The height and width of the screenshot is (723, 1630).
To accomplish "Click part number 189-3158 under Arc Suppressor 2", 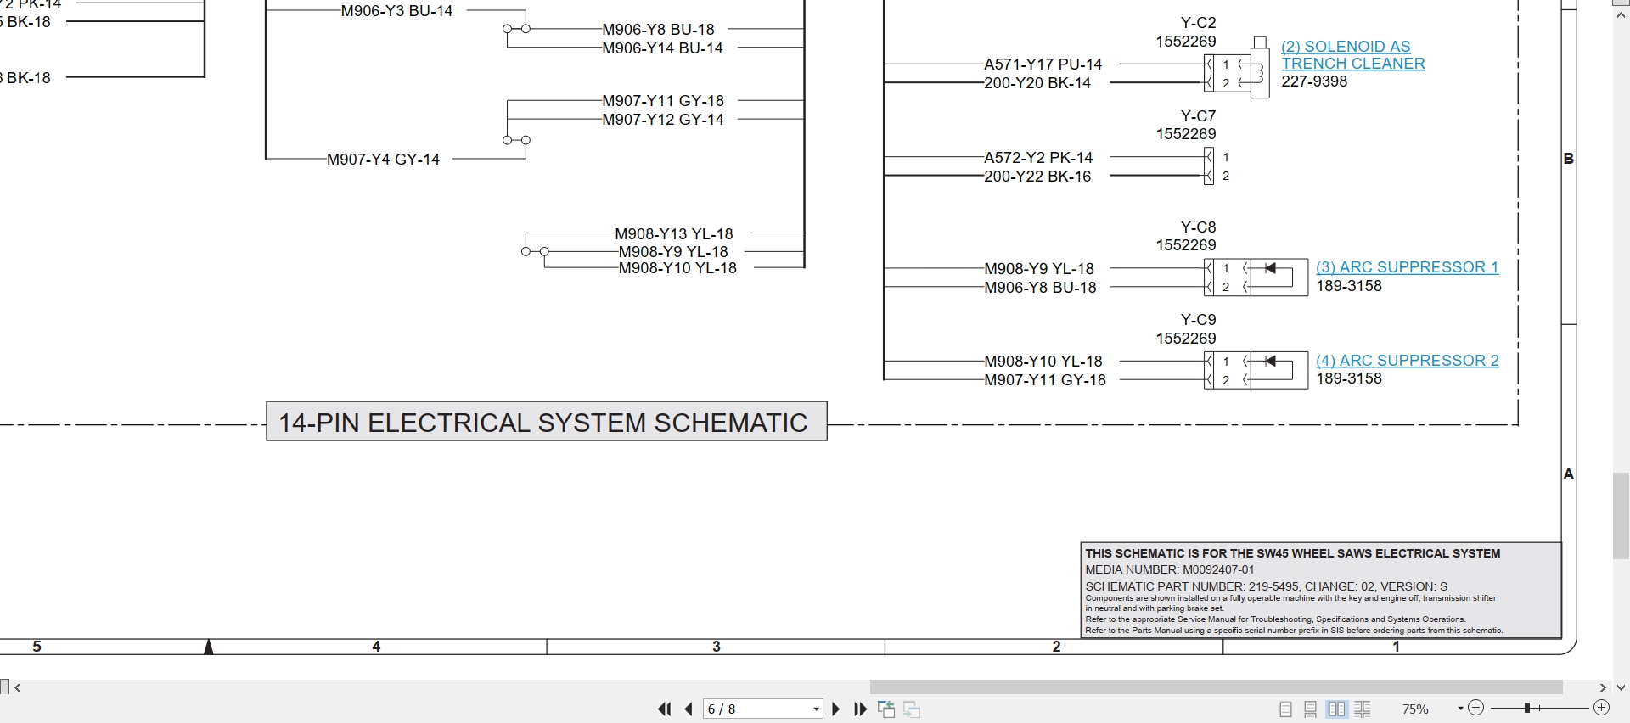I will 1349,378.
